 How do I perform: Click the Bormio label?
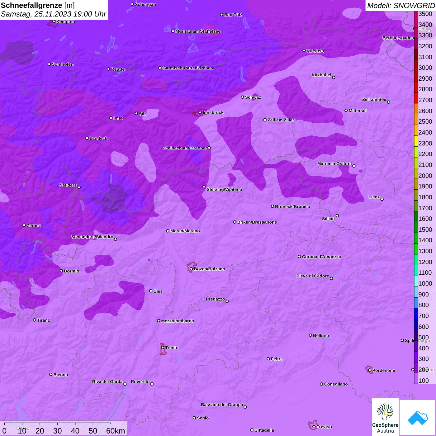[x=72, y=271]
